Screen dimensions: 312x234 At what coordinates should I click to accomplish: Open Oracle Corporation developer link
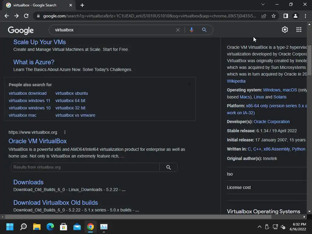[271, 122]
